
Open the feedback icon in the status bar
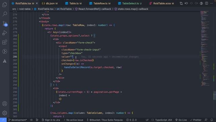[x=206, y=120]
